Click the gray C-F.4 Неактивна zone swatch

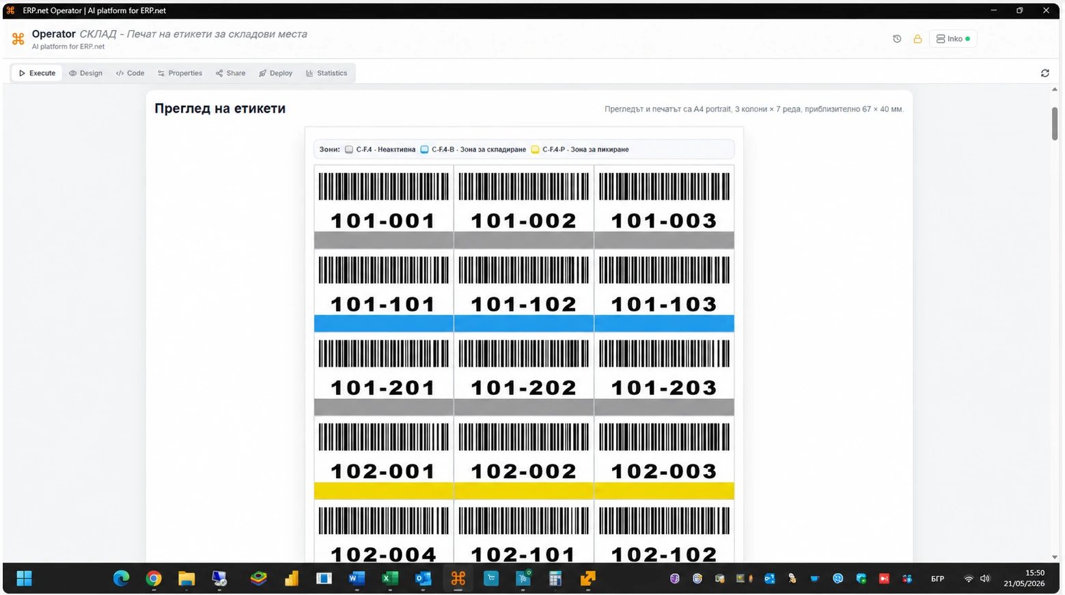coord(349,150)
